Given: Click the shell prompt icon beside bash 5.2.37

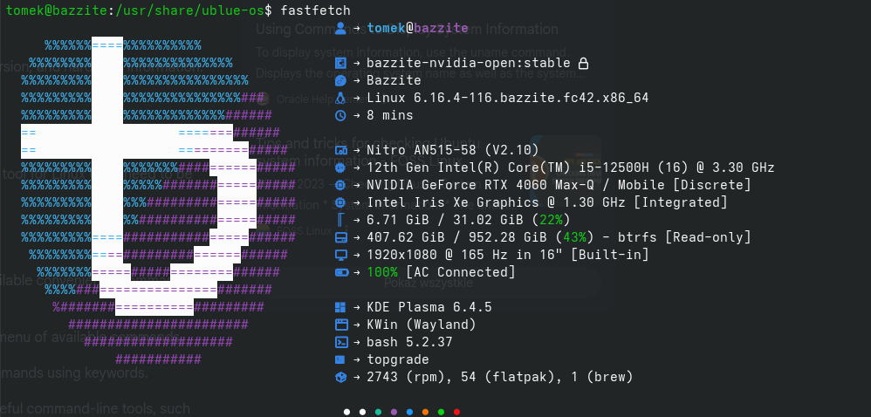Looking at the screenshot, I should tap(340, 342).
